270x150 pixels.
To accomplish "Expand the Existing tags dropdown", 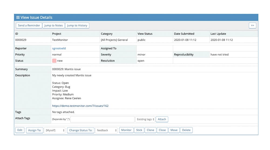I will point(145,119).
